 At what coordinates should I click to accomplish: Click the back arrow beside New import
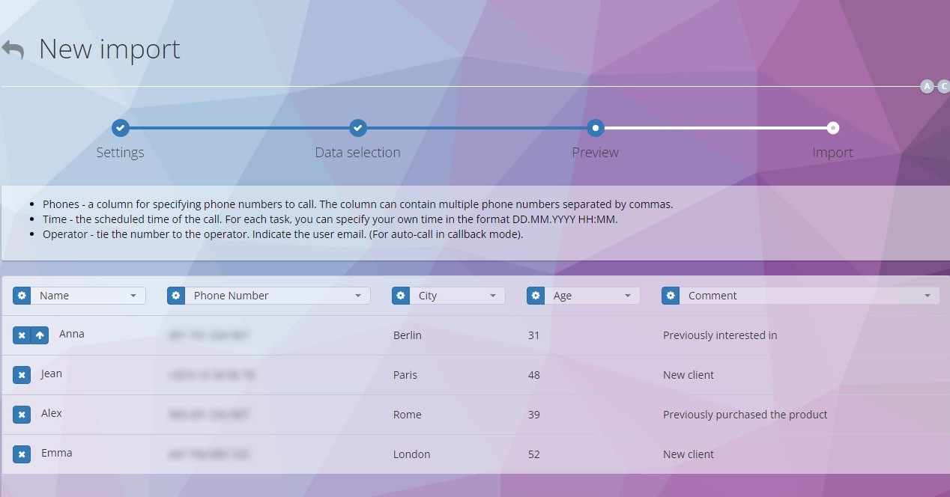tap(13, 50)
